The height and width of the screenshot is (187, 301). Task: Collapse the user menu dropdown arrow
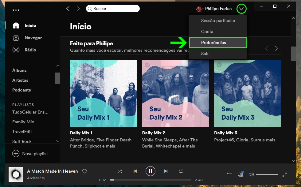(x=241, y=9)
